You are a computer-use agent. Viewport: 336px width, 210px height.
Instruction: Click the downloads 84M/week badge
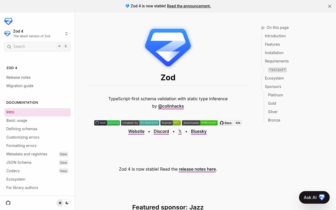click(199, 123)
